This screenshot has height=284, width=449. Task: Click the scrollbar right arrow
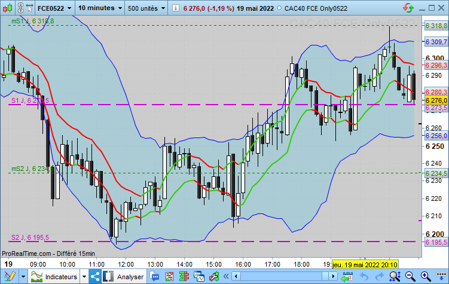333,276
